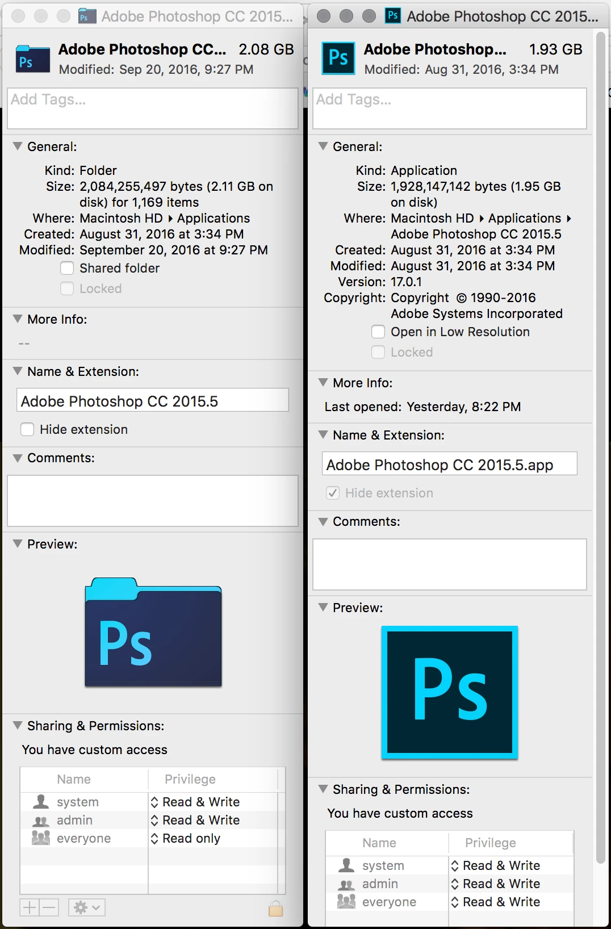Collapse Name & Extension in app window
Image resolution: width=611 pixels, height=929 pixels.
[x=323, y=435]
